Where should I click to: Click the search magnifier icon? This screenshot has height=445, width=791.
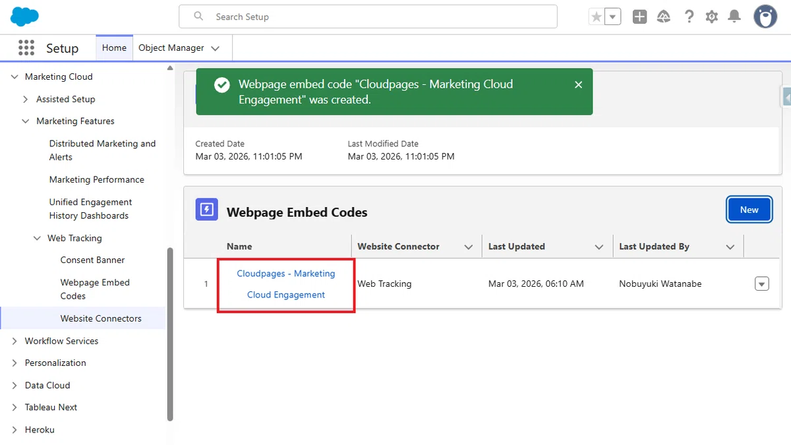point(198,16)
